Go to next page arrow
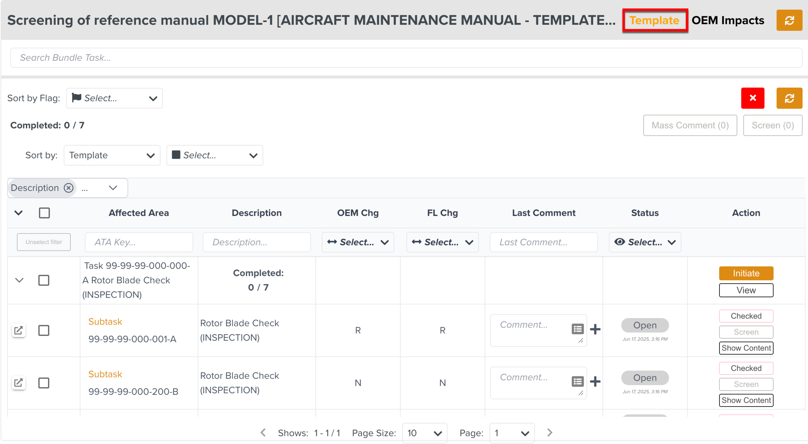This screenshot has height=444, width=808. (549, 432)
